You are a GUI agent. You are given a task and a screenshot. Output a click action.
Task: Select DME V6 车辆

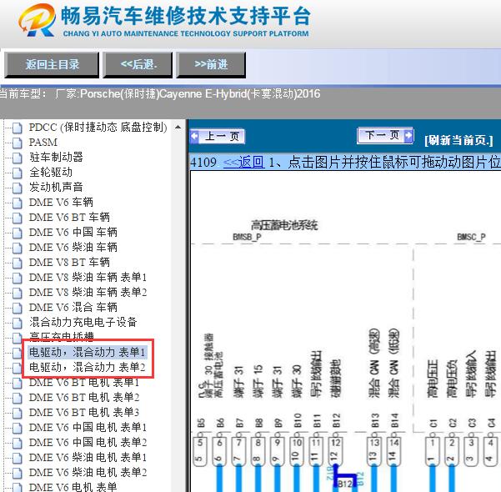[x=61, y=202]
